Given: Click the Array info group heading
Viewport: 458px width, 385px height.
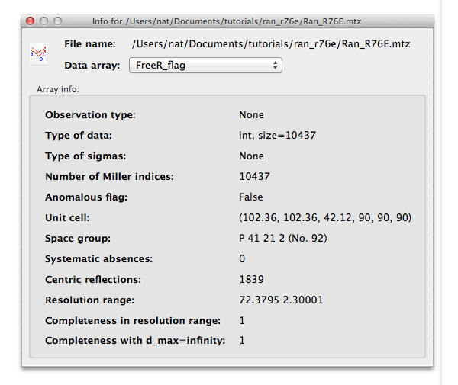Looking at the screenshot, I should [57, 89].
